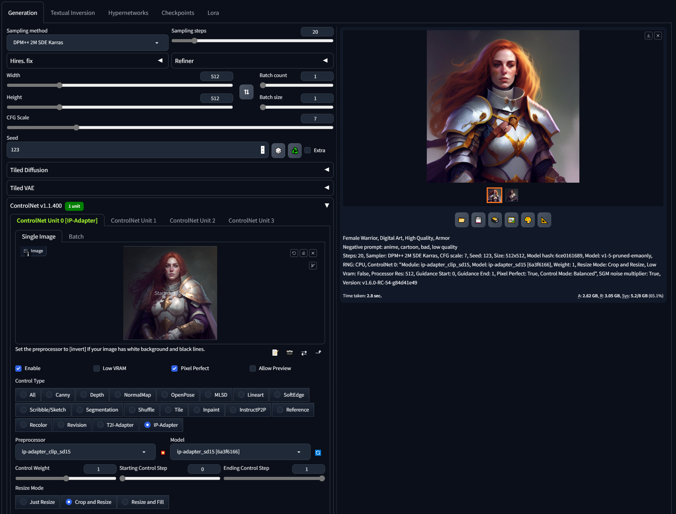Open the output images folder
Screen dimensions: 676x514
[x=461, y=220]
